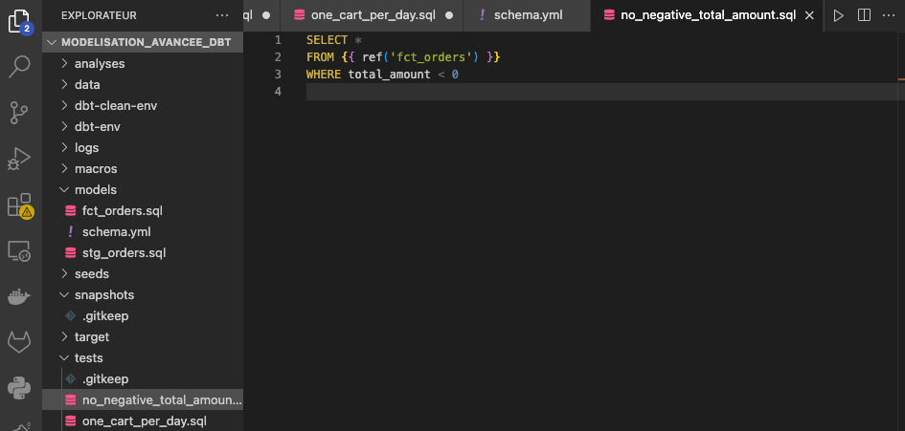Image resolution: width=905 pixels, height=431 pixels.
Task: Select no_negative_total_amount file in explorer tree
Action: [143, 399]
